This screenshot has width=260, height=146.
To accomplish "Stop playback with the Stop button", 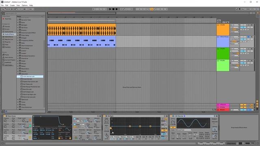I will [x=113, y=9].
